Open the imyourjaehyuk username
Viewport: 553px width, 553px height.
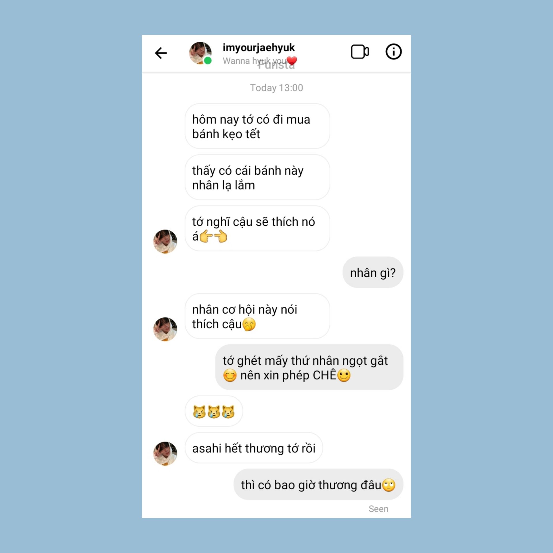point(258,48)
